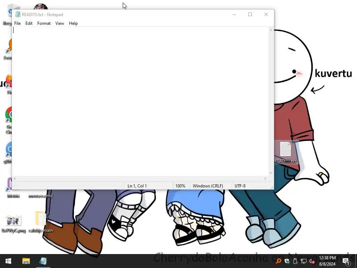Click the mousee.cmd label on the desktop
Viewport: 357px width, 268px height.
click(40, 196)
